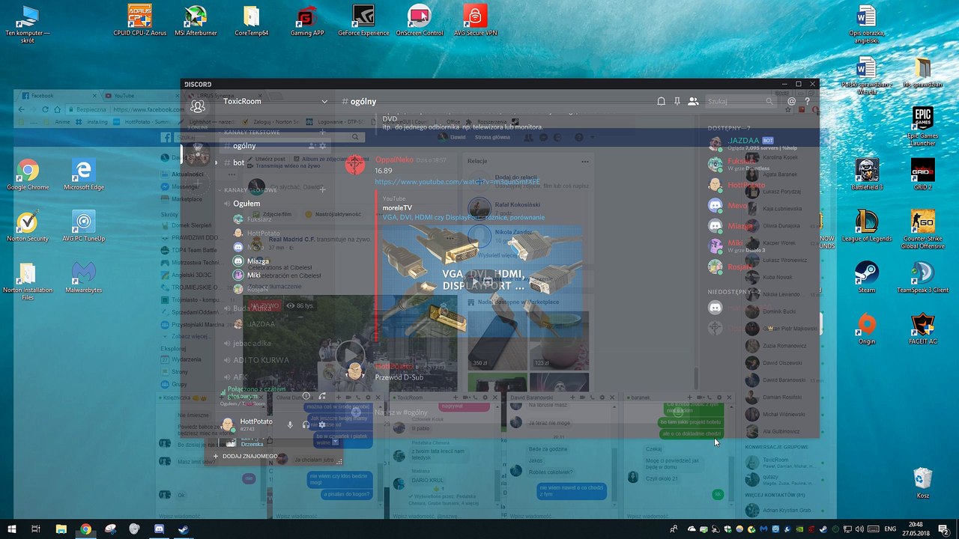Screen dimensions: 959x539
Task: Click OppaiNeko's avatar in the chat
Action: (x=355, y=165)
